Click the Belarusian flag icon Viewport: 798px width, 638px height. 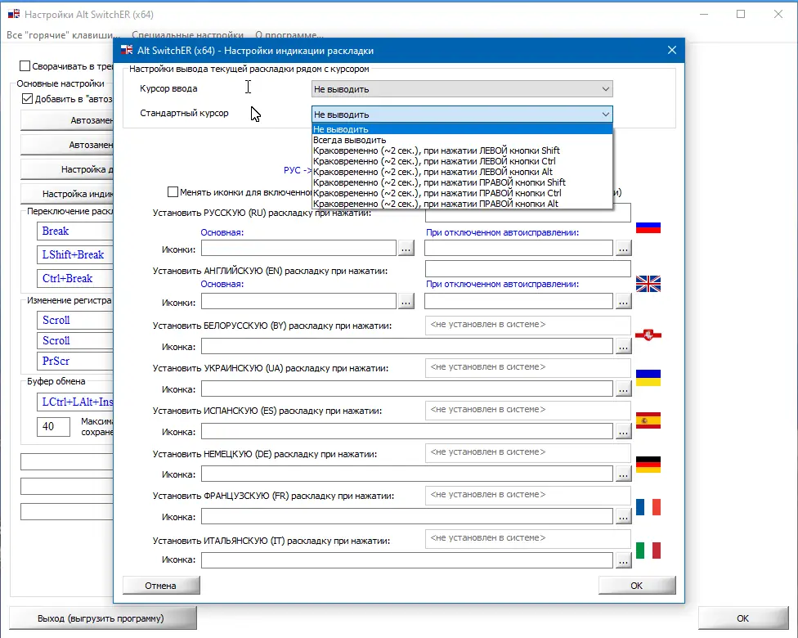pyautogui.click(x=648, y=335)
